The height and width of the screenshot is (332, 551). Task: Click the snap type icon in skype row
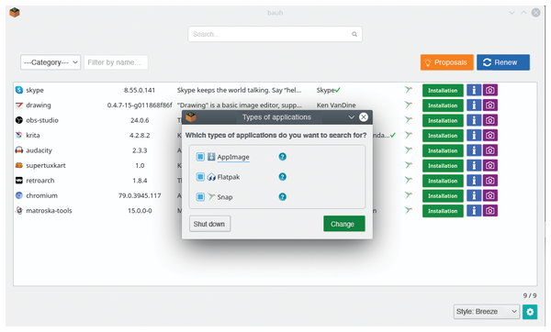tap(408, 90)
